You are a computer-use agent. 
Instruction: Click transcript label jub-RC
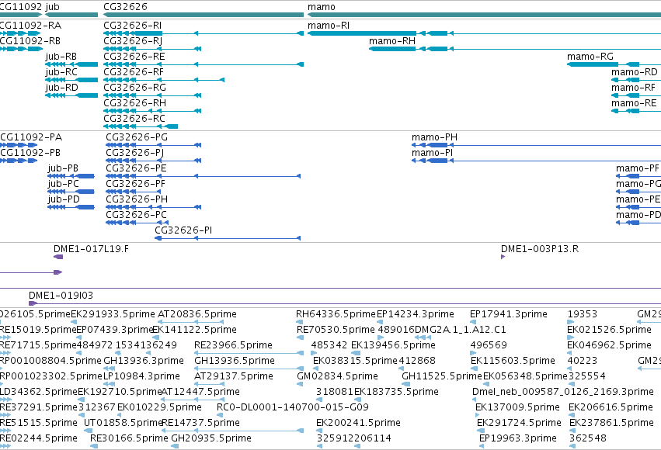[x=61, y=72]
